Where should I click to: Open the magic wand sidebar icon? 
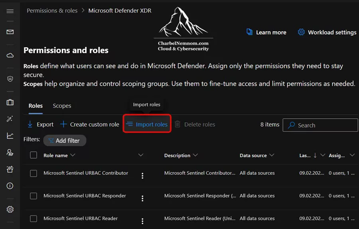(x=10, y=119)
